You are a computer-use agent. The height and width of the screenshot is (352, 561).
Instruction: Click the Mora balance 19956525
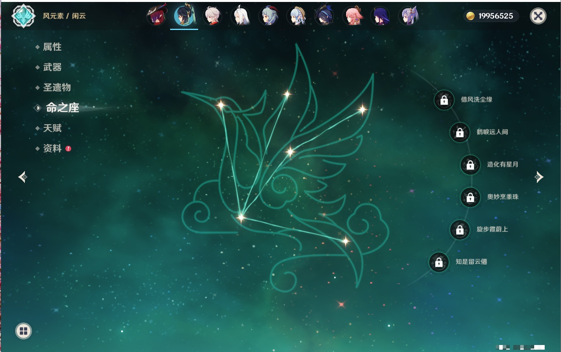pyautogui.click(x=496, y=16)
